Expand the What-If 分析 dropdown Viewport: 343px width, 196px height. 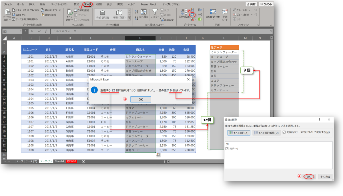213,20
